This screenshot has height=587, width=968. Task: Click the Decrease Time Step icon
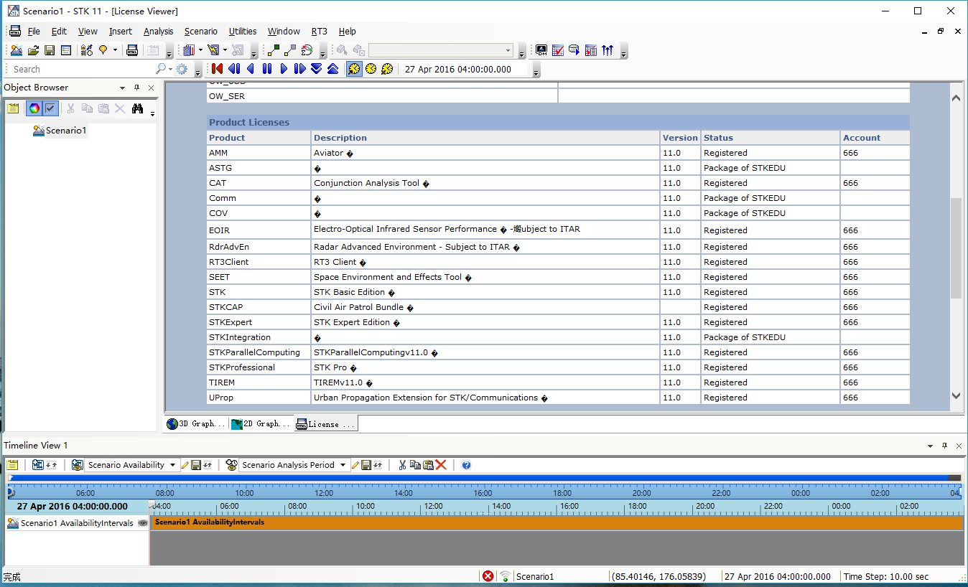pyautogui.click(x=316, y=69)
